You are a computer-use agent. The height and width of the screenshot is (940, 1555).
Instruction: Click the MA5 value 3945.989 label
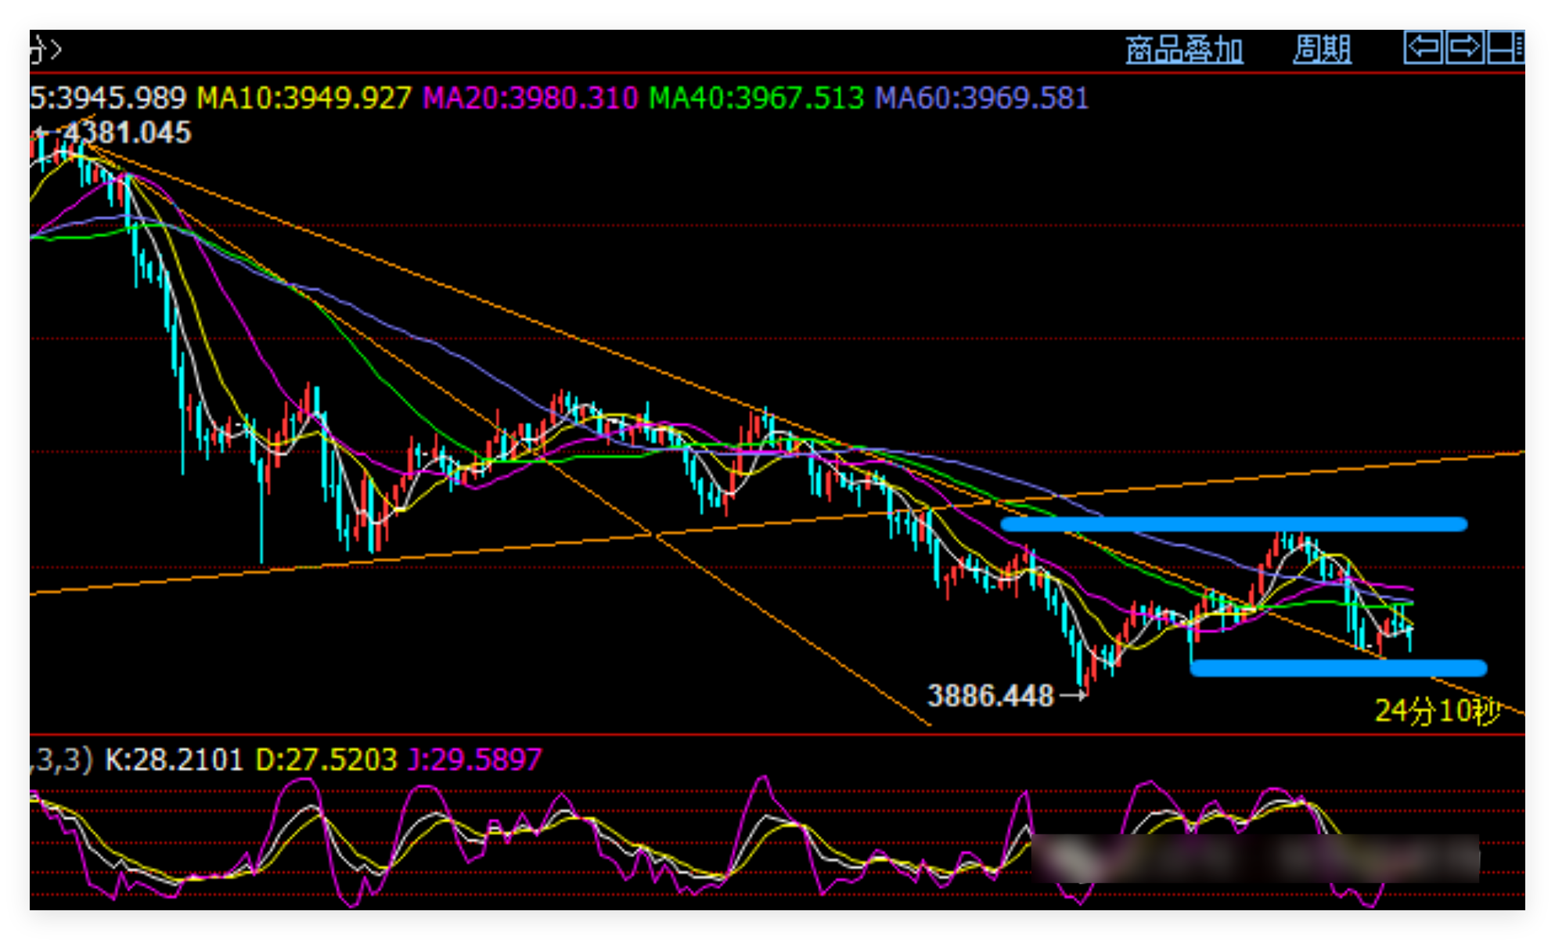point(108,99)
